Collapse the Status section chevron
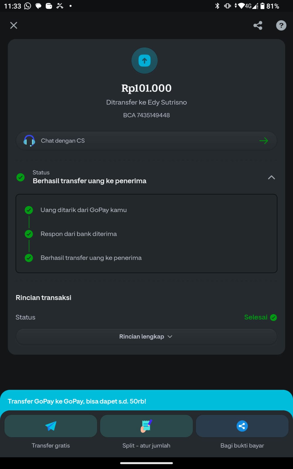This screenshot has height=469, width=293. click(x=272, y=177)
